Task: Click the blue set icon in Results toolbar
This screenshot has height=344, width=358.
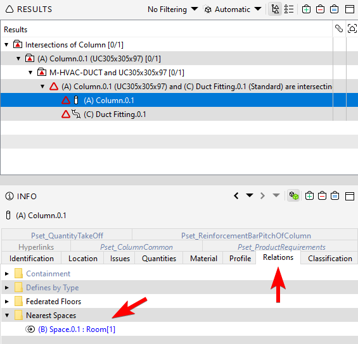Action: click(x=335, y=9)
